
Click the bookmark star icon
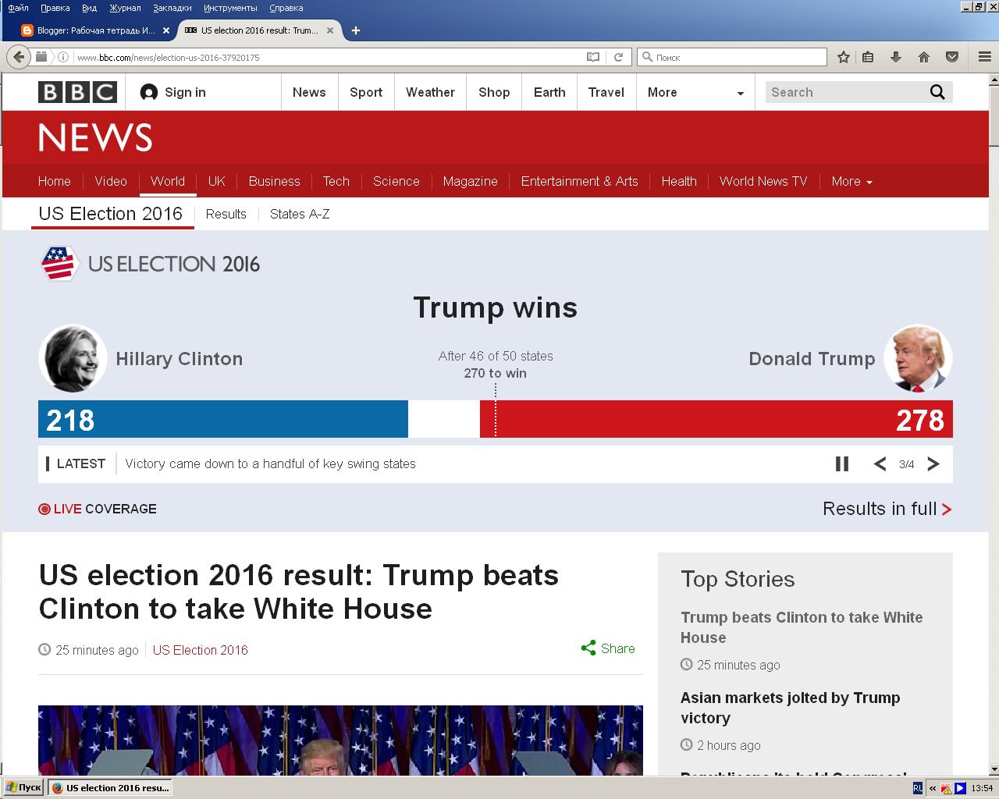pos(844,57)
